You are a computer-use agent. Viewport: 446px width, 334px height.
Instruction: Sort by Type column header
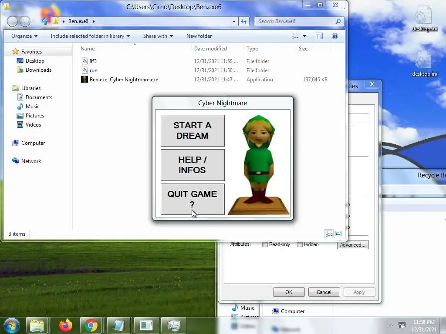252,49
